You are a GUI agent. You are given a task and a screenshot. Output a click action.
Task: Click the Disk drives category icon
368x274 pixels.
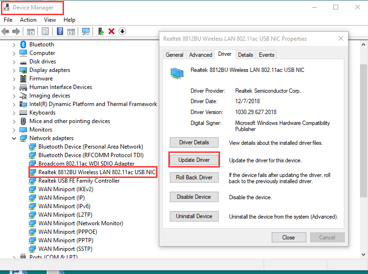[x=23, y=62]
